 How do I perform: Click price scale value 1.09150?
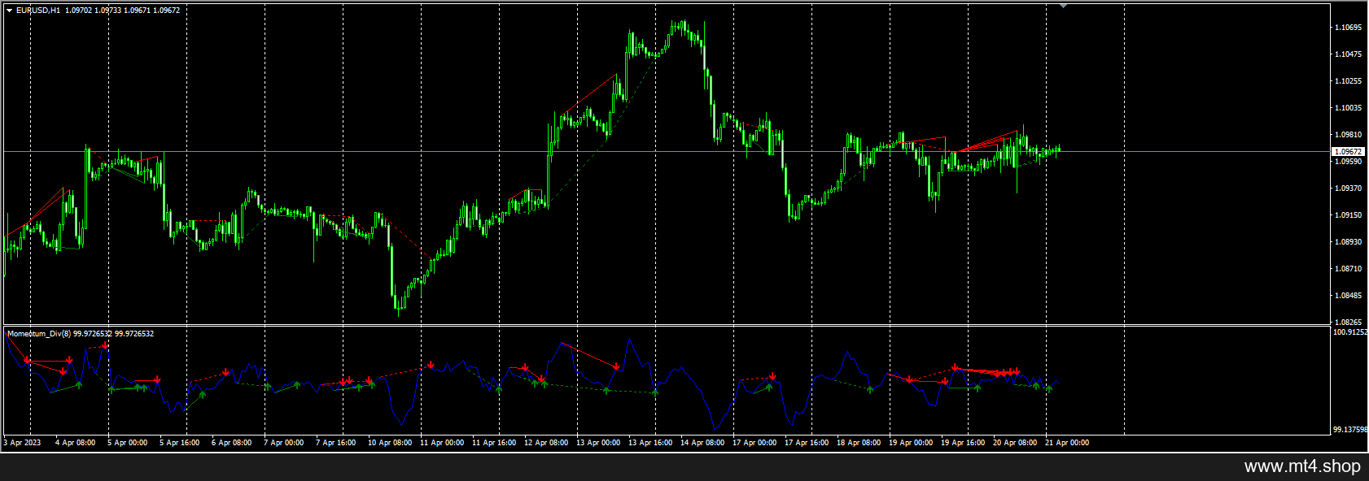click(1348, 215)
